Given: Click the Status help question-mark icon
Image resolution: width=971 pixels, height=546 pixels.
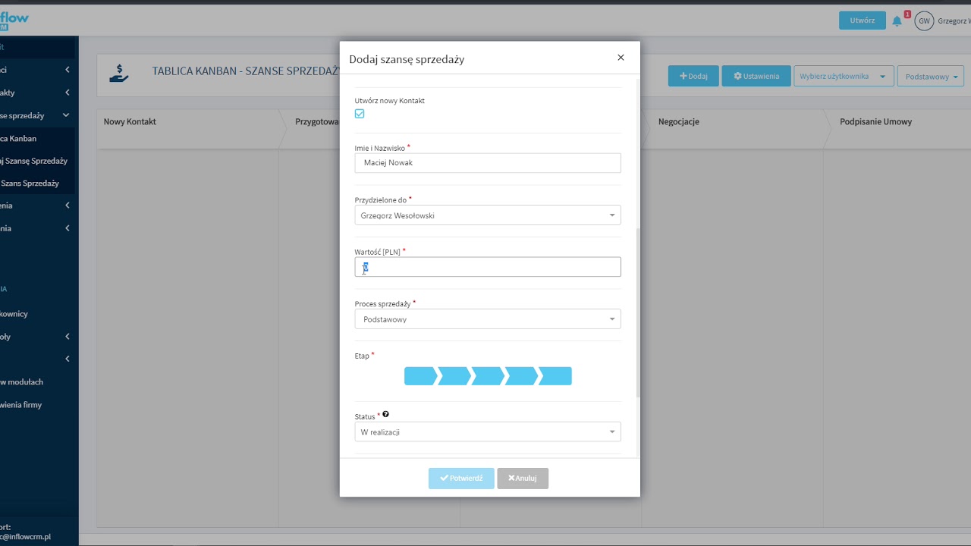Looking at the screenshot, I should [x=386, y=414].
